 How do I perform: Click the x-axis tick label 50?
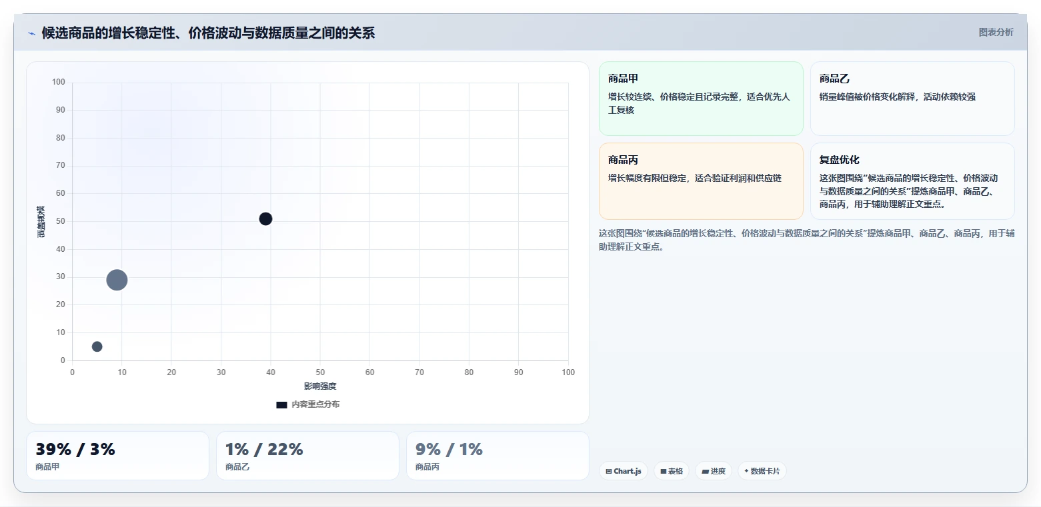point(320,372)
